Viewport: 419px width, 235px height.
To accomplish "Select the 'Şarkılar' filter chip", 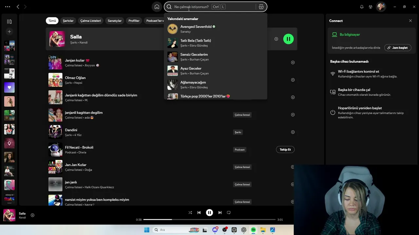I will point(68,21).
